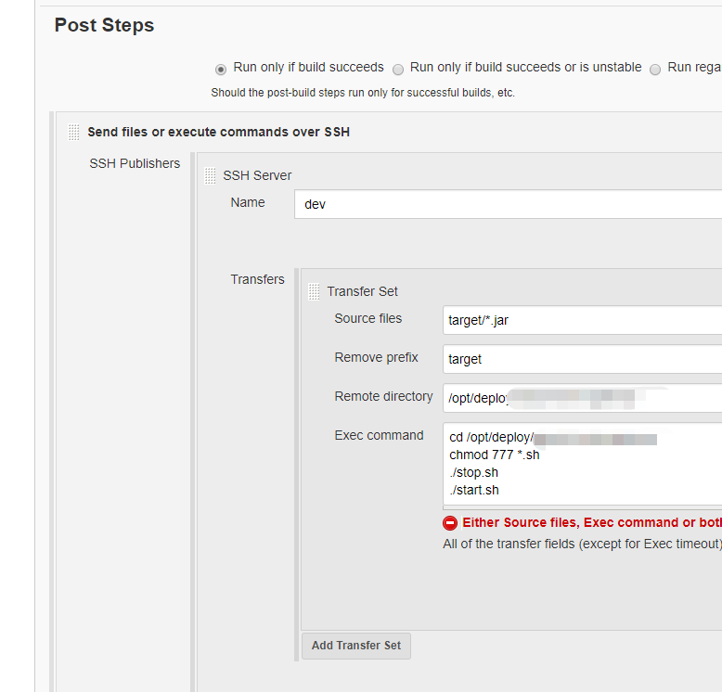Select Run only if build succeeds or is unstable
722x692 pixels.
(x=398, y=69)
